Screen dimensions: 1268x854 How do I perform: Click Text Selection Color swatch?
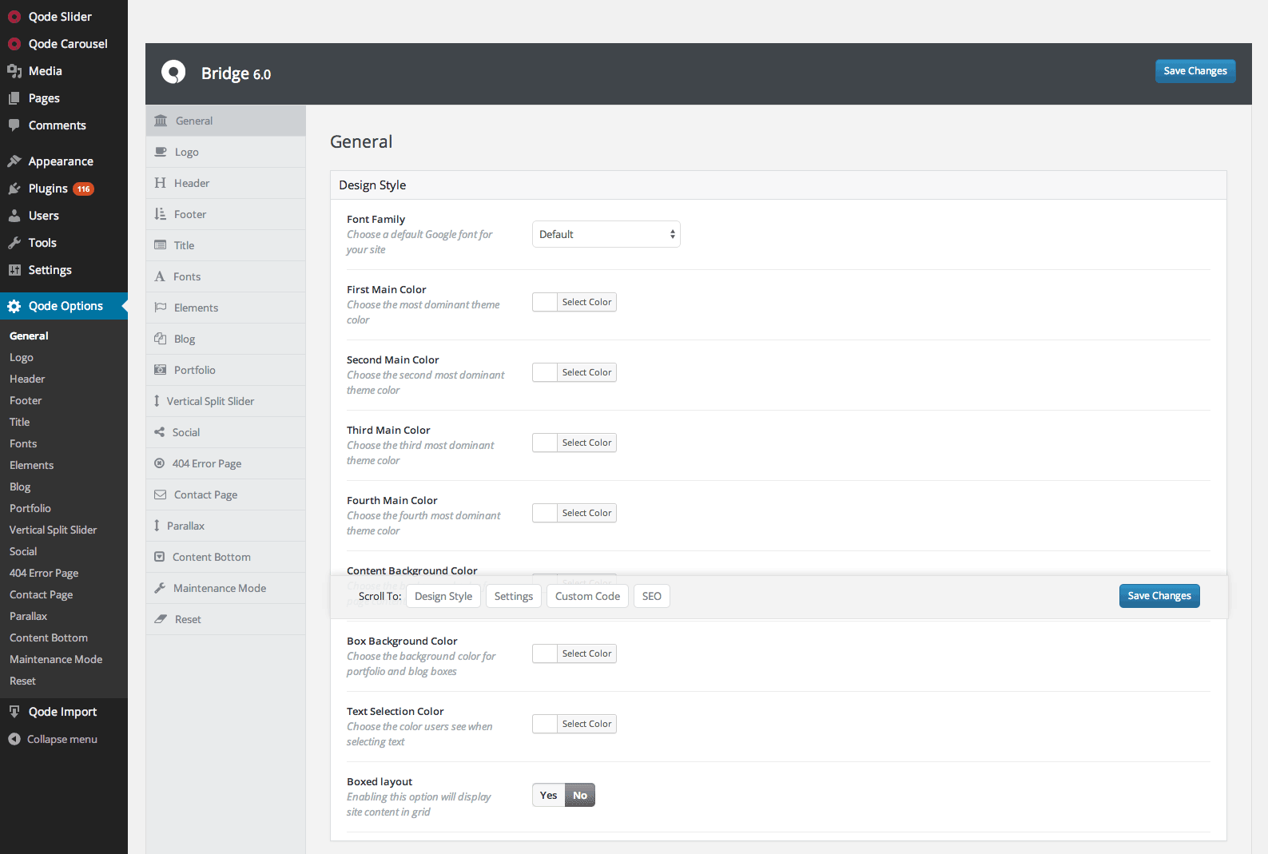(545, 724)
